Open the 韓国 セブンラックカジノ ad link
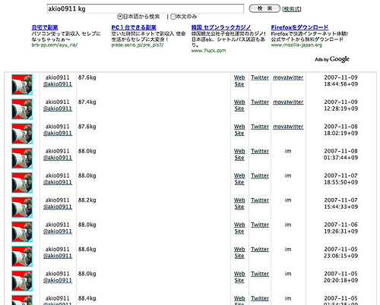Image resolution: width=380 pixels, height=305 pixels. (221, 27)
